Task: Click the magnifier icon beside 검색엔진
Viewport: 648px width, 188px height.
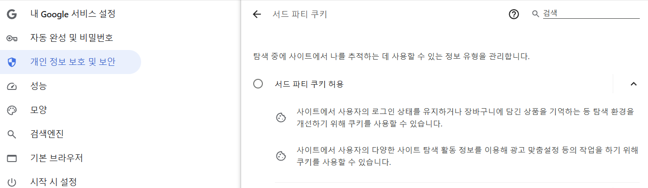Action: pos(12,134)
